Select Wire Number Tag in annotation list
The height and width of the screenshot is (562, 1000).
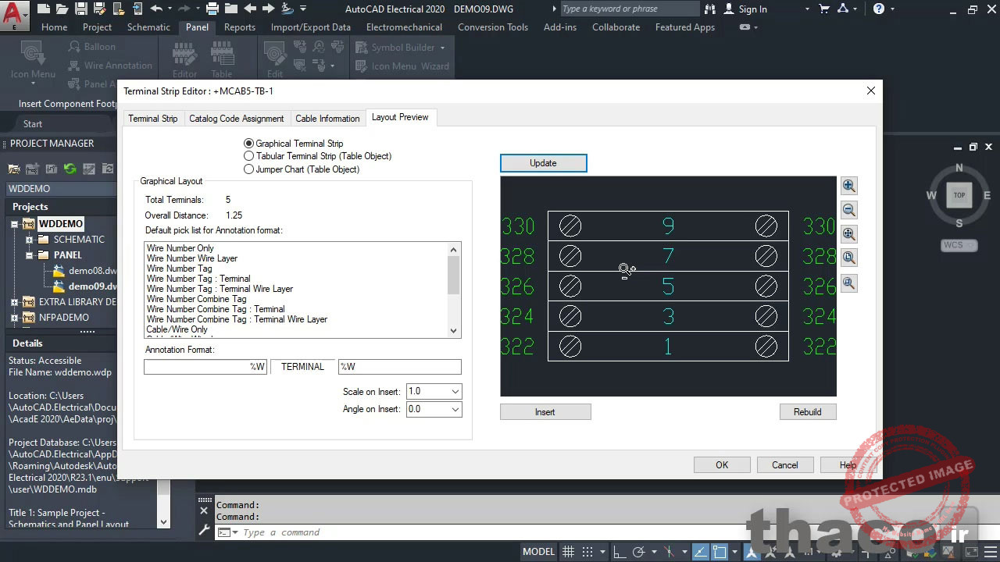180,269
